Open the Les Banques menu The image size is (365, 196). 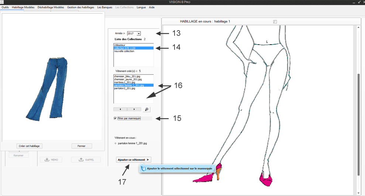pos(104,7)
